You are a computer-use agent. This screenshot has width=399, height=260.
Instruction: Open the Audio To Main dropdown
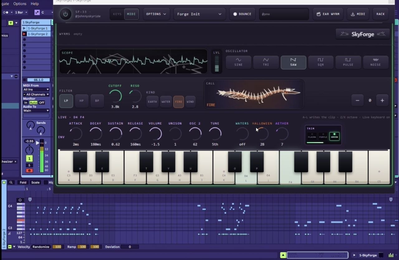(x=36, y=111)
